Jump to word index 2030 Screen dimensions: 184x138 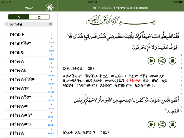click(51, 43)
